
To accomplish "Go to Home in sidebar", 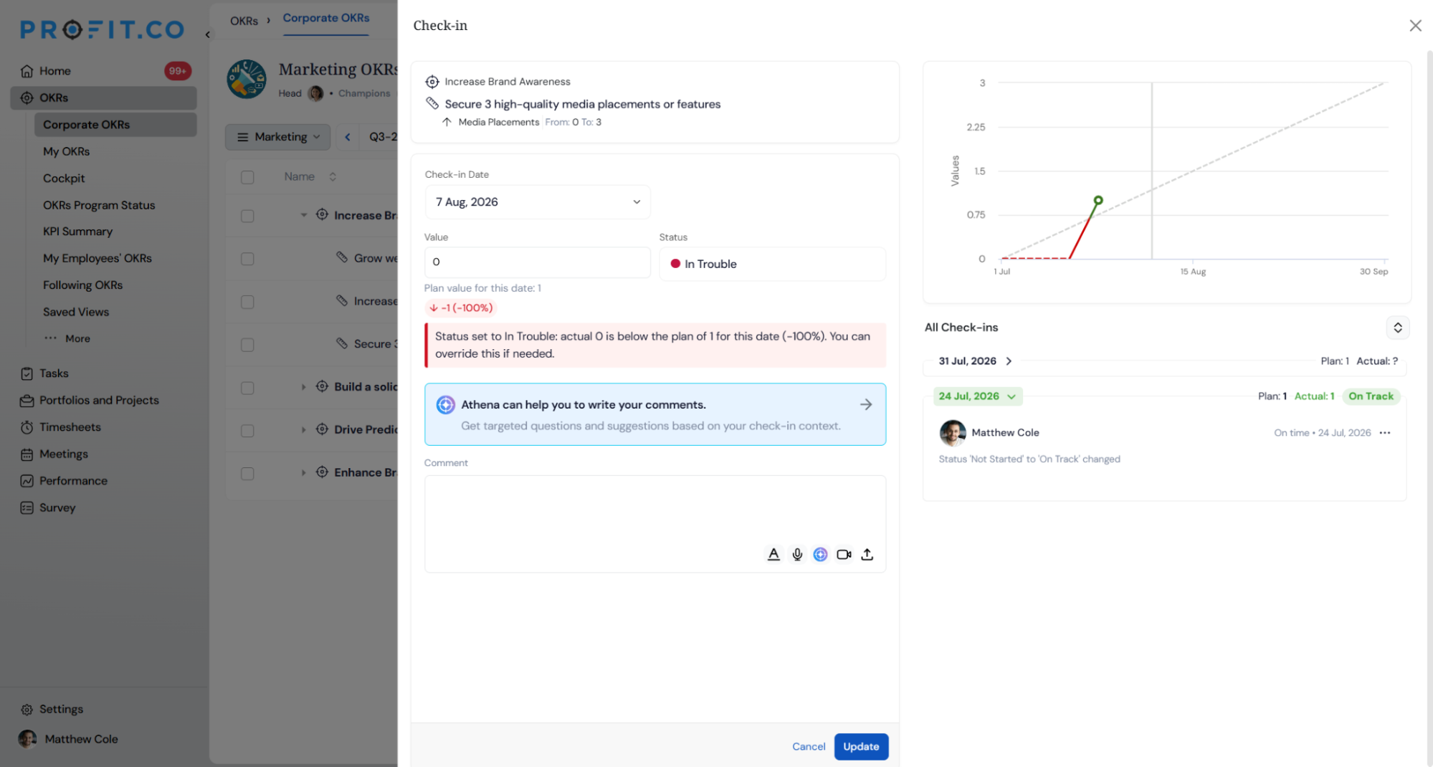I will [x=55, y=71].
